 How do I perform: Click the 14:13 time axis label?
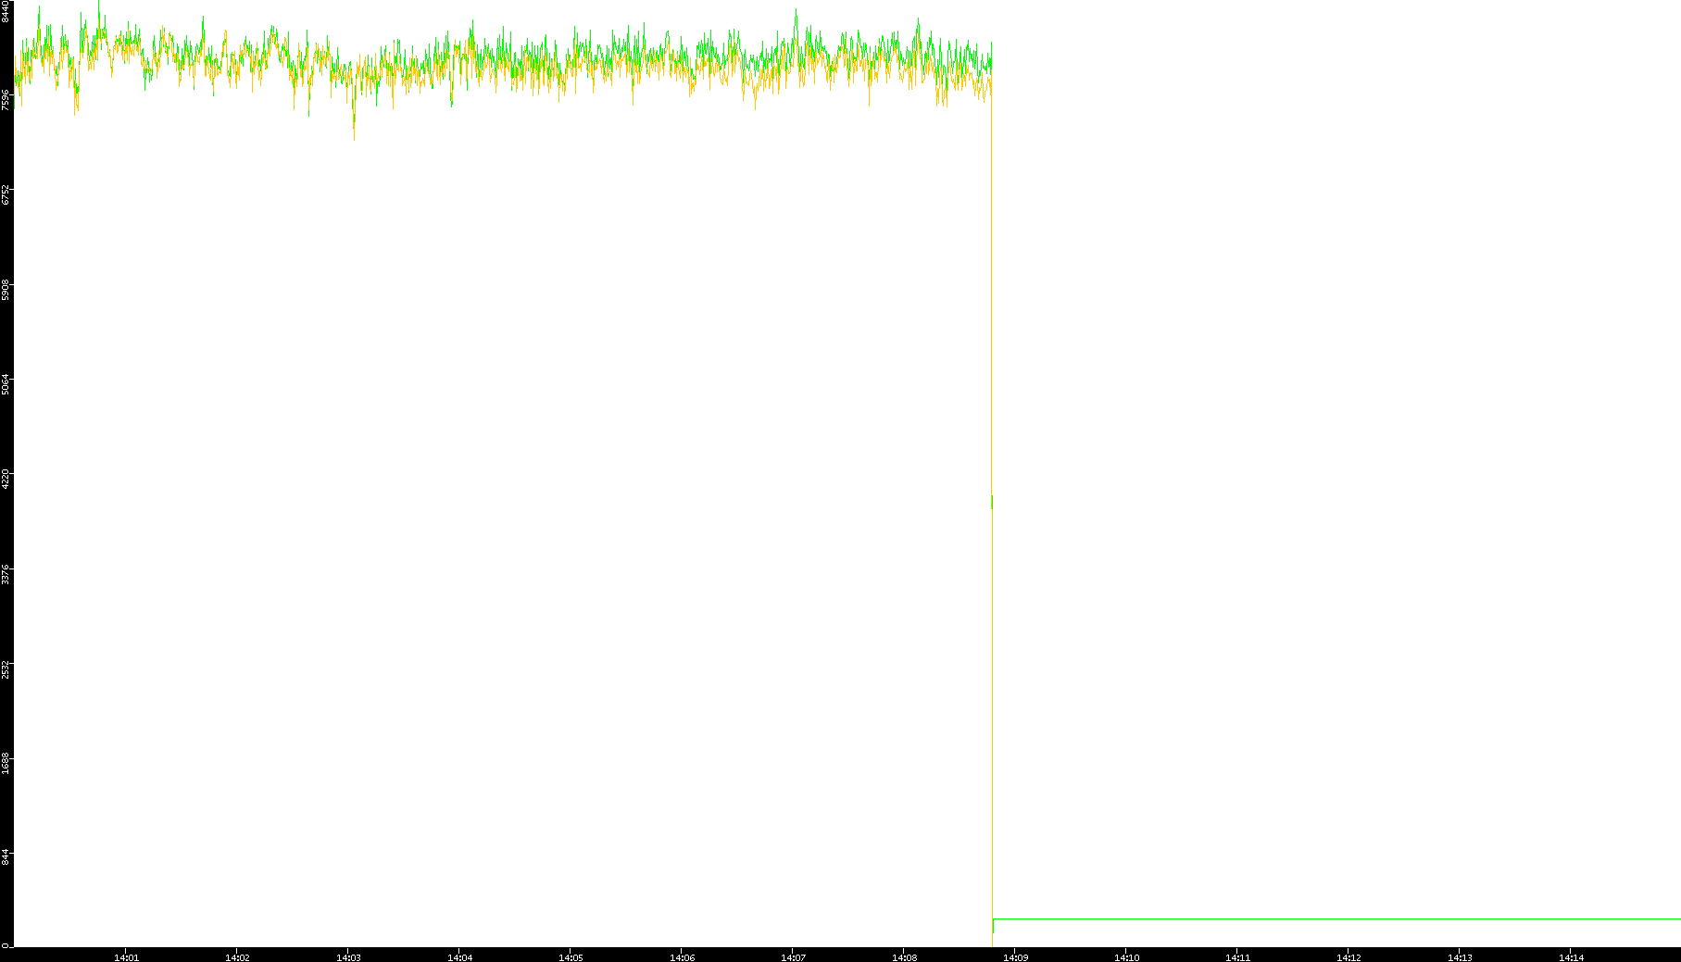[x=1461, y=957]
